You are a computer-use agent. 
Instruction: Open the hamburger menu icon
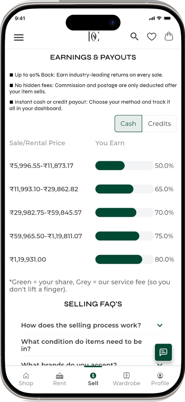tap(19, 37)
